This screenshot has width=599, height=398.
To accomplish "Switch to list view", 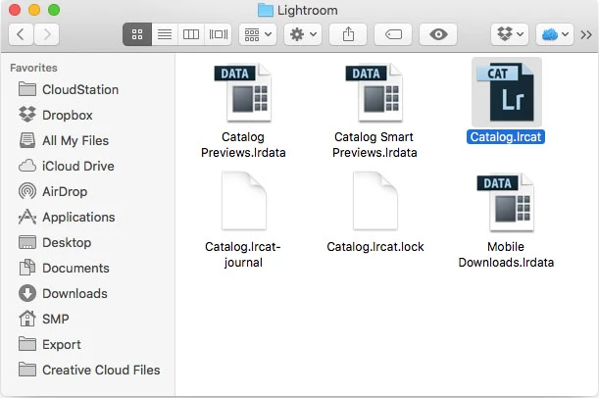I will [x=165, y=34].
